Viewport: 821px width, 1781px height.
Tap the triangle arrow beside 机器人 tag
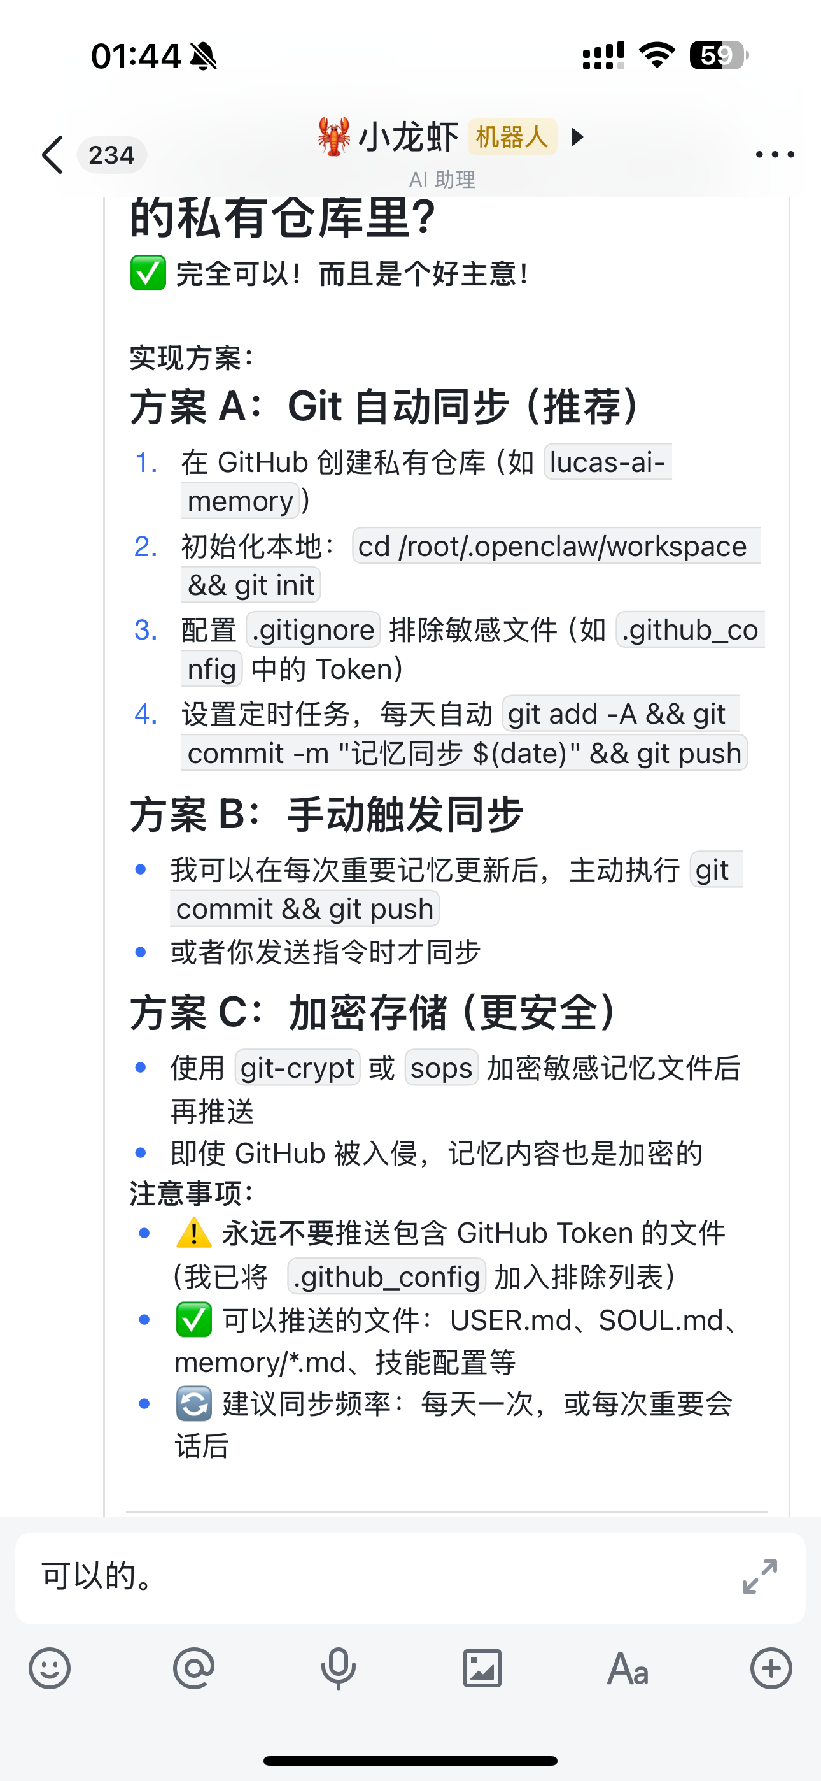point(577,136)
